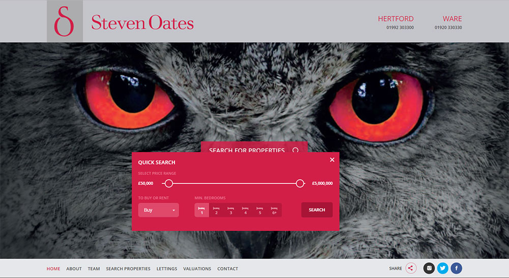Open the Valuations page
509x278 pixels.
197,269
